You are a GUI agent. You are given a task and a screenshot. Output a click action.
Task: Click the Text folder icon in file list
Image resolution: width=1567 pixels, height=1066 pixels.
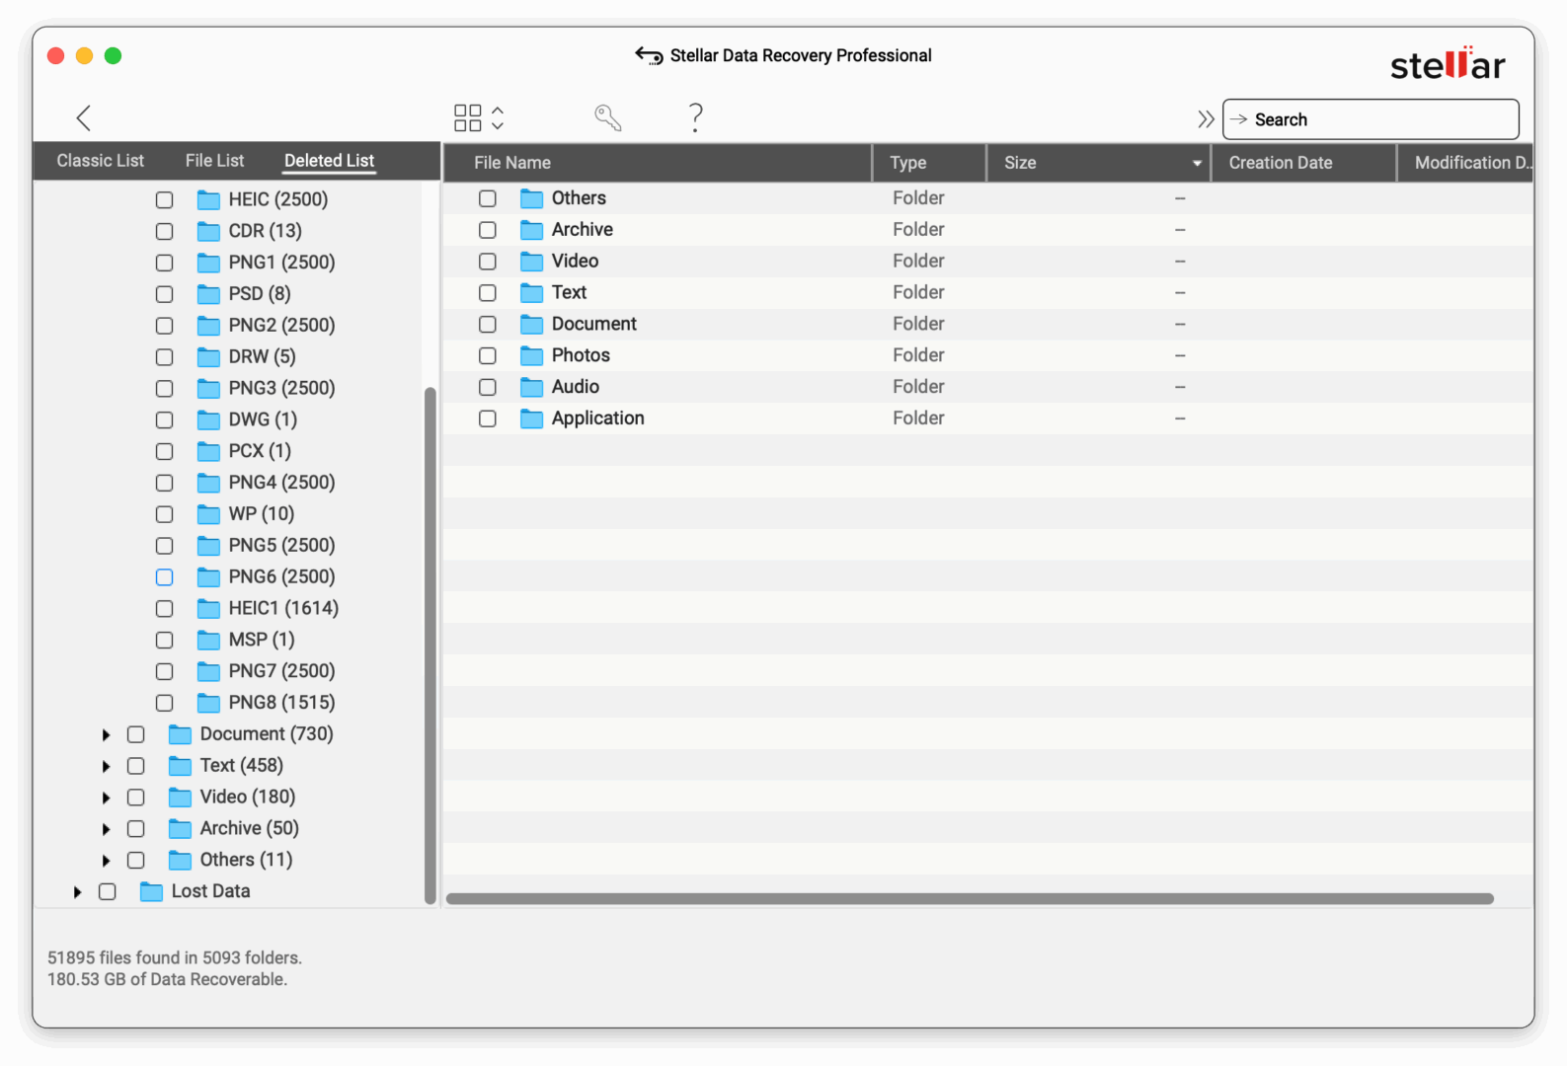532,293
